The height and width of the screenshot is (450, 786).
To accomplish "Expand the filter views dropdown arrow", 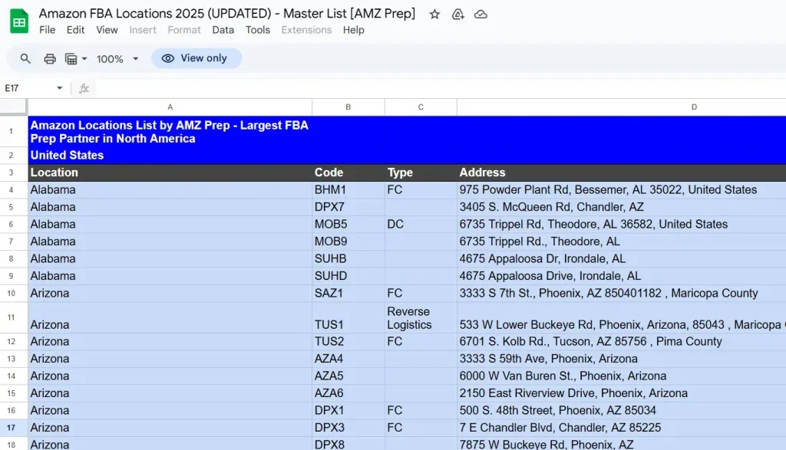I will 84,59.
